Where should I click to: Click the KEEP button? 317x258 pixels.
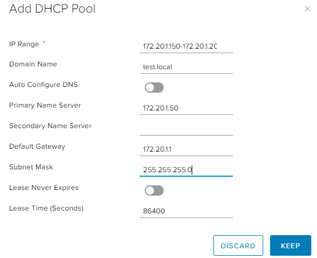tap(291, 245)
